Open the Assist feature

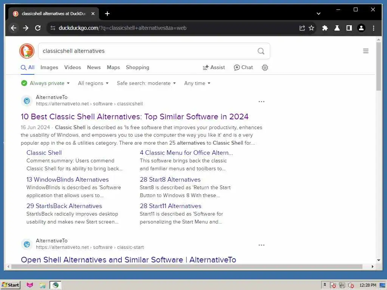[214, 68]
